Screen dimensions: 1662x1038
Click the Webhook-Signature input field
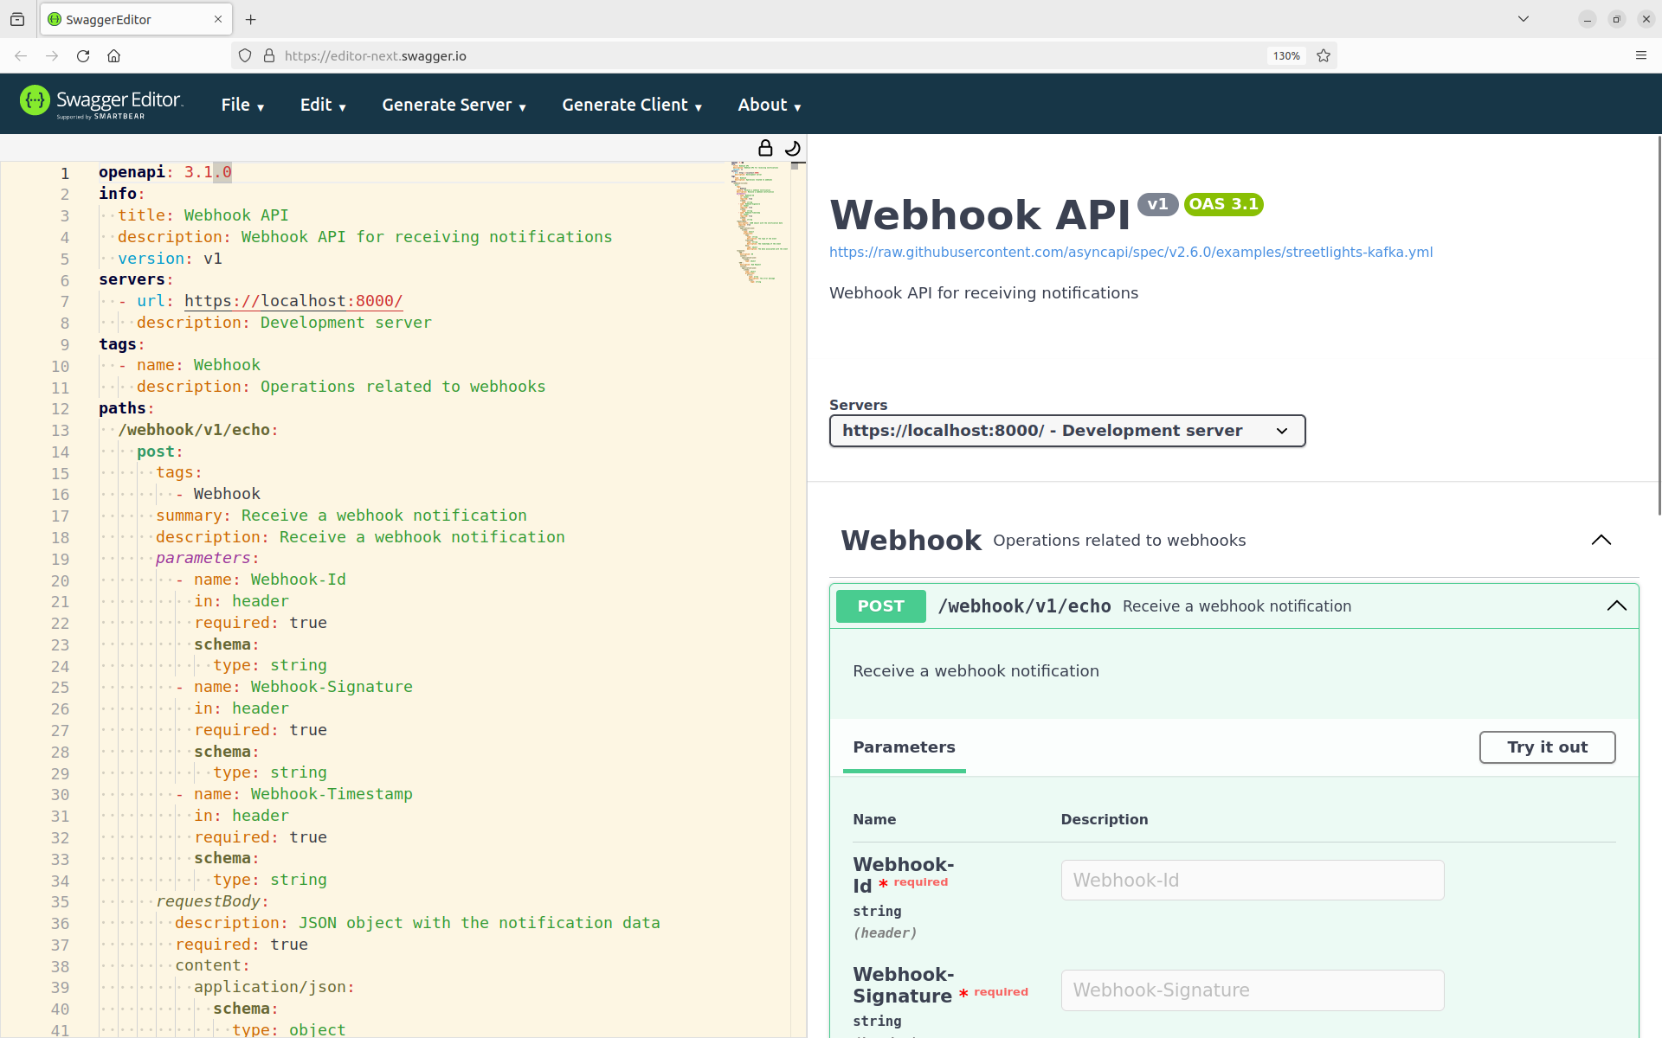pyautogui.click(x=1252, y=990)
